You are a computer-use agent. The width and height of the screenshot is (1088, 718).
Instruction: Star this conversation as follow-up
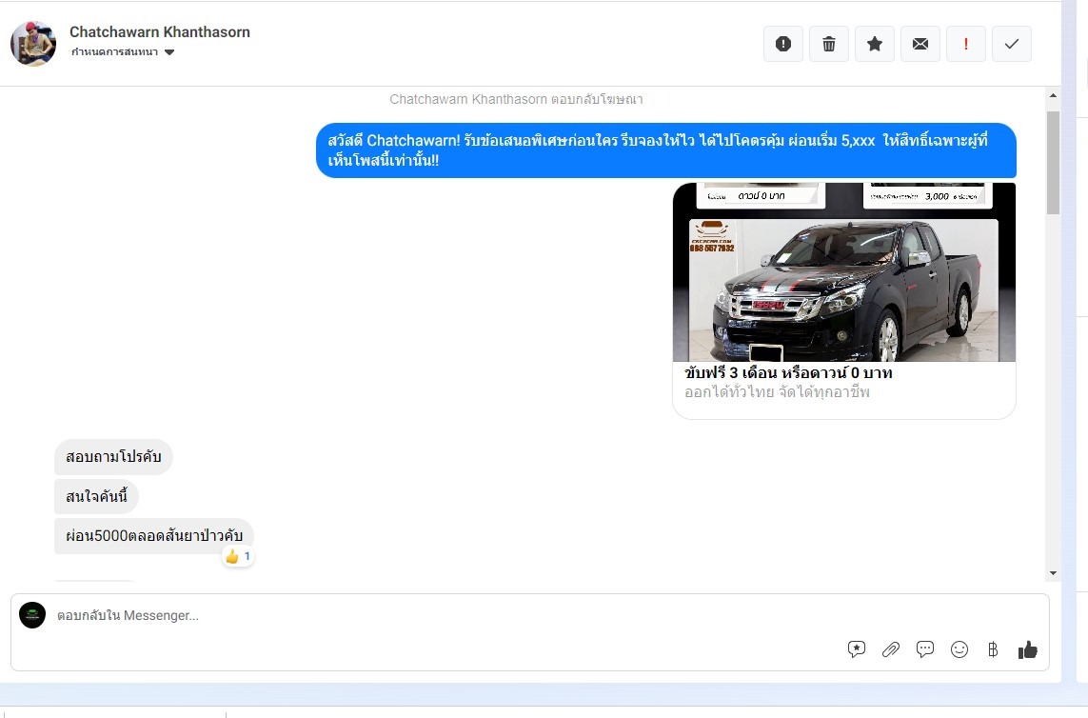tap(875, 44)
